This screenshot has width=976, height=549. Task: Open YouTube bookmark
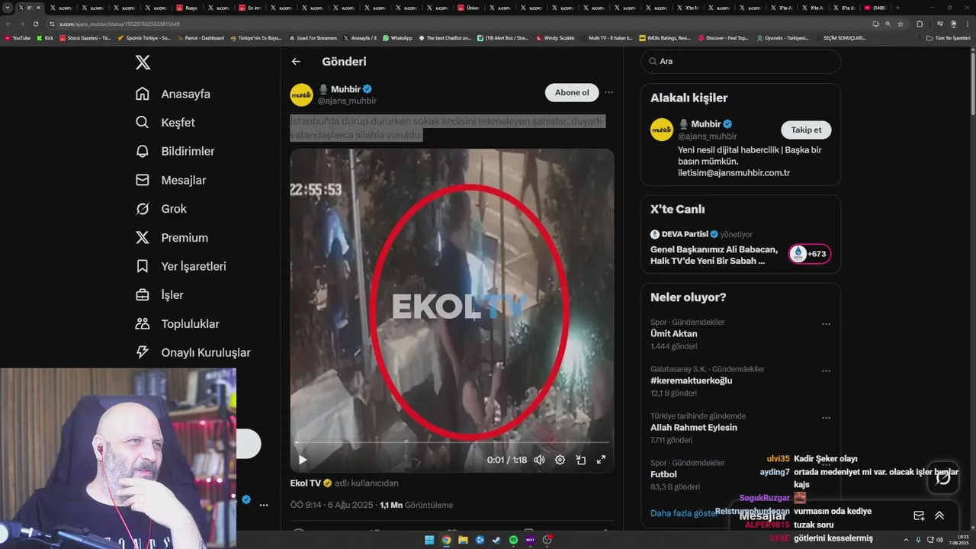pyautogui.click(x=18, y=37)
